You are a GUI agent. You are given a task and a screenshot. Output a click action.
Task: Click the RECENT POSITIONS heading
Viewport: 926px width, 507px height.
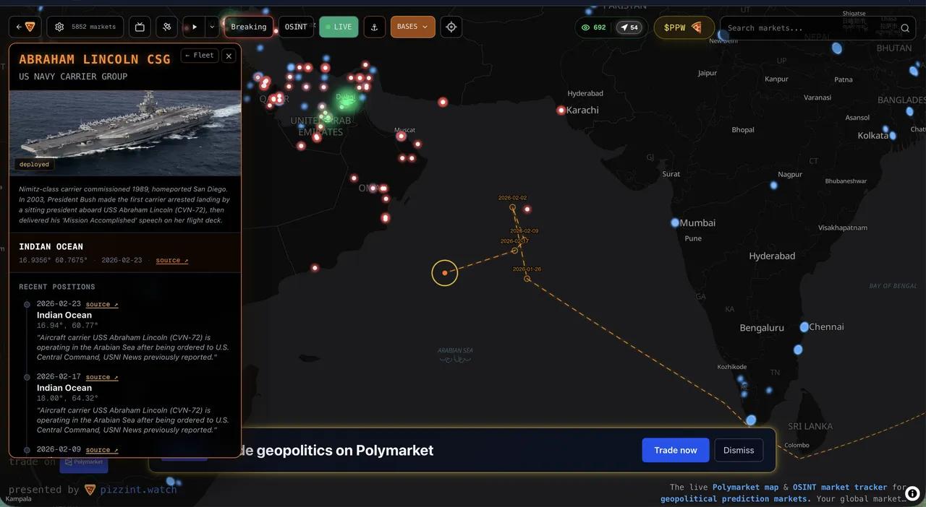point(57,287)
